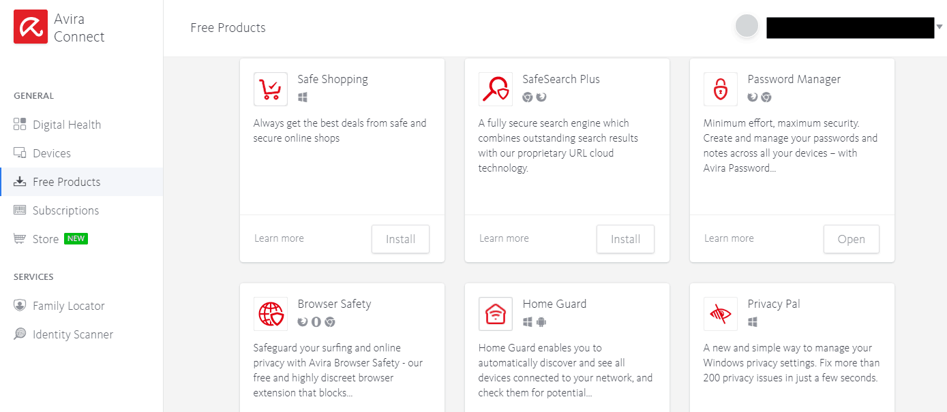Click the Windows icon under Safe Shopping

[x=303, y=97]
